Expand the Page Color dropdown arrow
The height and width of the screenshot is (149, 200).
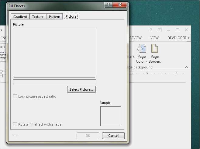(x=146, y=61)
